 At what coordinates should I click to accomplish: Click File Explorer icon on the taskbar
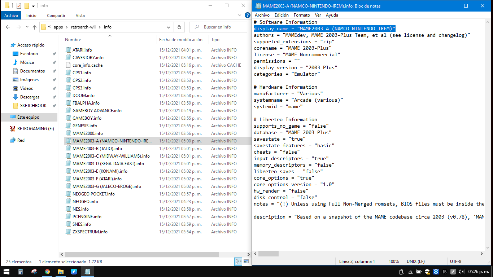(x=61, y=272)
